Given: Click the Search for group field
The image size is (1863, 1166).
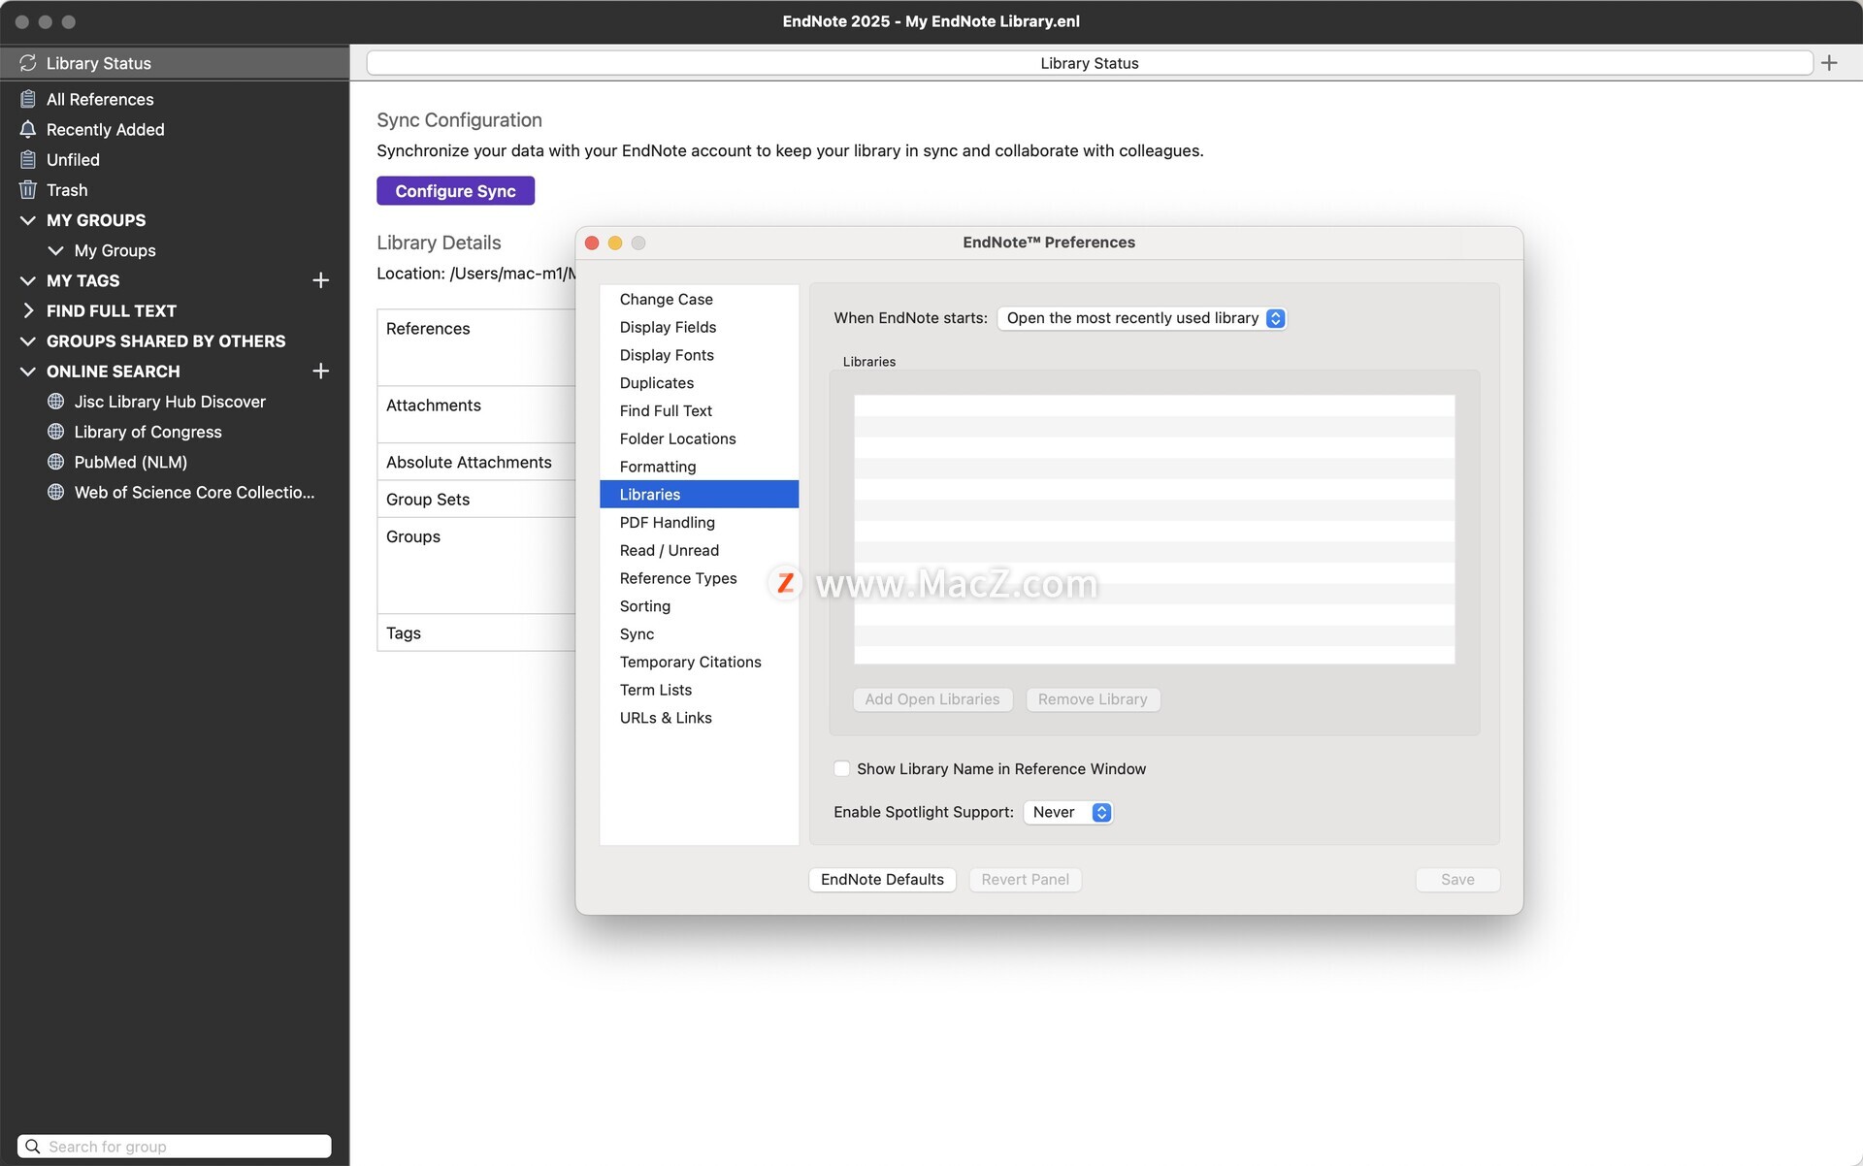Looking at the screenshot, I should coord(175,1147).
